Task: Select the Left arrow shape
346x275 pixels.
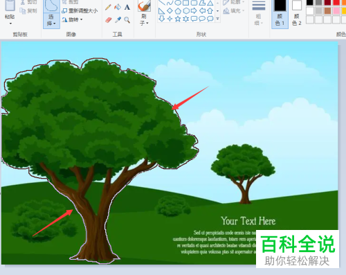Action: [x=202, y=10]
